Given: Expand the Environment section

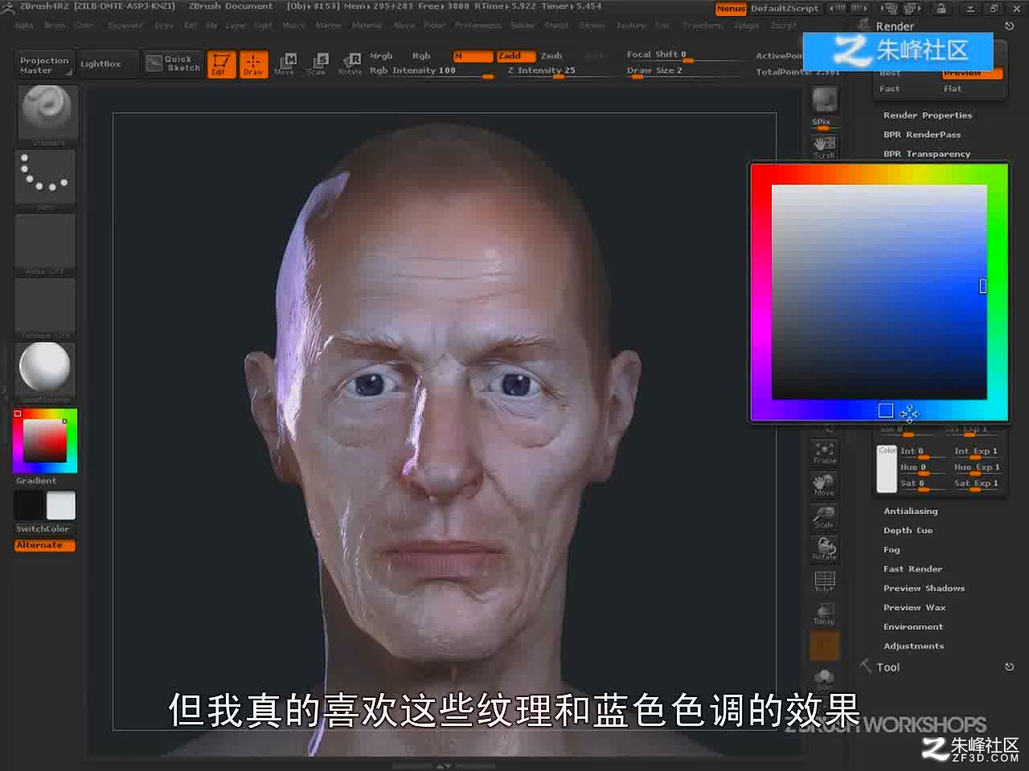Looking at the screenshot, I should pos(914,627).
